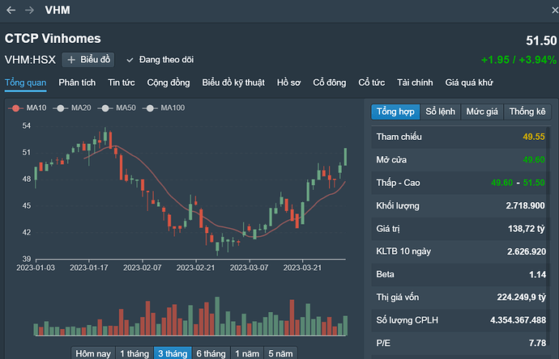The image size is (559, 359).
Task: Select the 1 tháng time range
Action: [x=134, y=353]
